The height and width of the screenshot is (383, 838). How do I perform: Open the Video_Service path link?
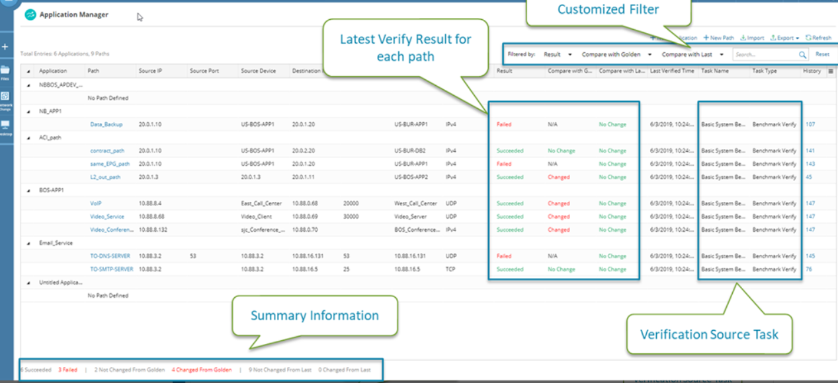(107, 217)
